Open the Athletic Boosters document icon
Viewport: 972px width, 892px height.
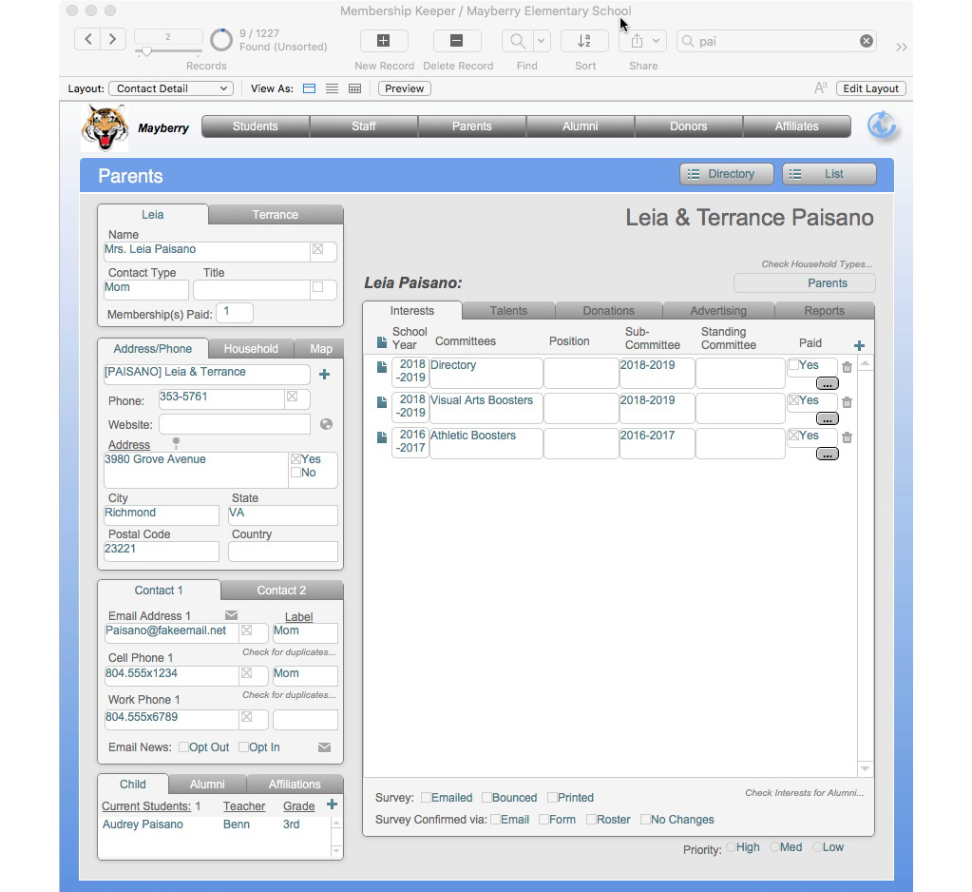382,437
